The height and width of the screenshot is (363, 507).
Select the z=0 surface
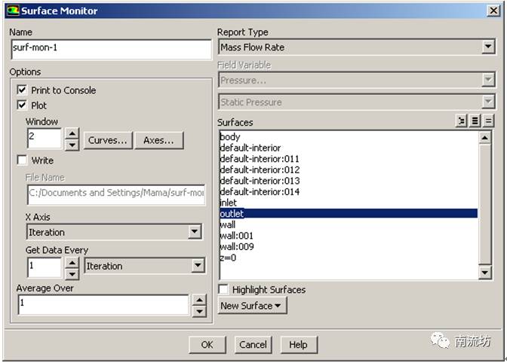pyautogui.click(x=349, y=258)
